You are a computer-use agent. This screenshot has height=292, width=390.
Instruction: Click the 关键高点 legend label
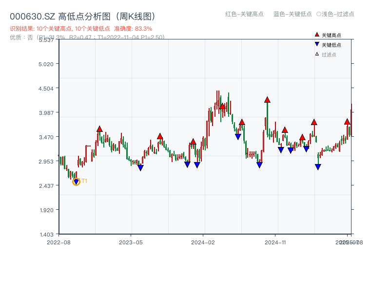pyautogui.click(x=331, y=35)
